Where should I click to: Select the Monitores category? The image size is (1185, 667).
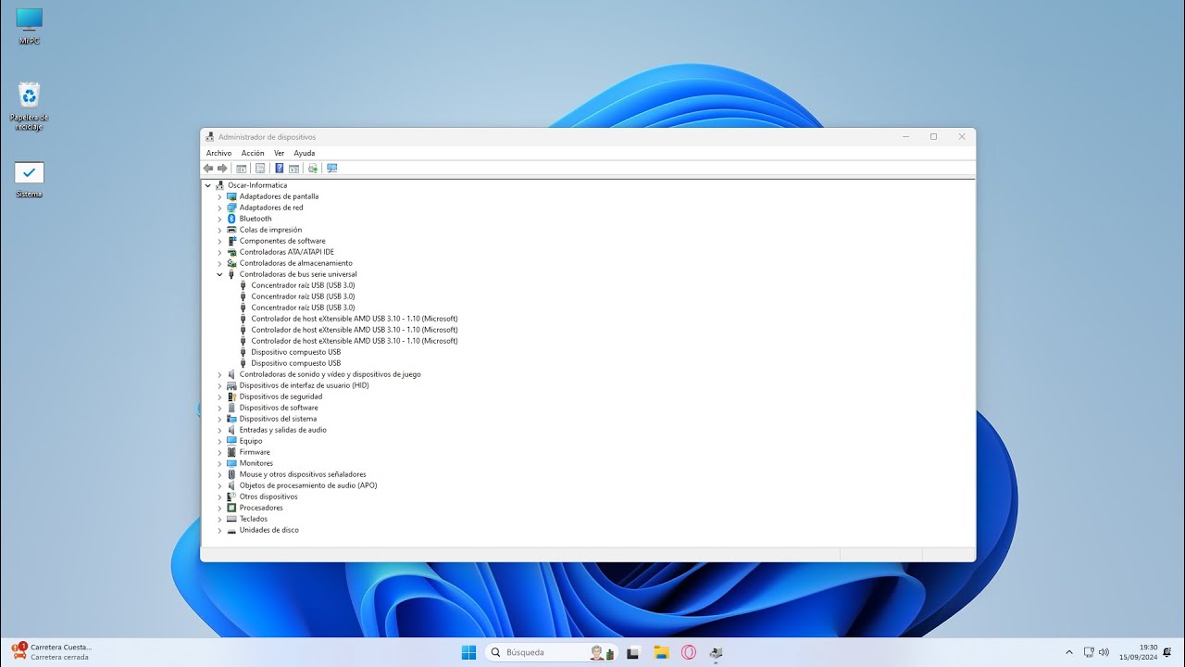[256, 463]
